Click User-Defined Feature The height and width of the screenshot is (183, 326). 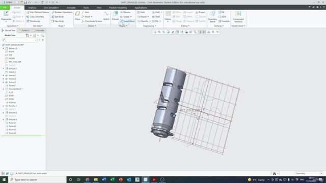[x=38, y=12]
